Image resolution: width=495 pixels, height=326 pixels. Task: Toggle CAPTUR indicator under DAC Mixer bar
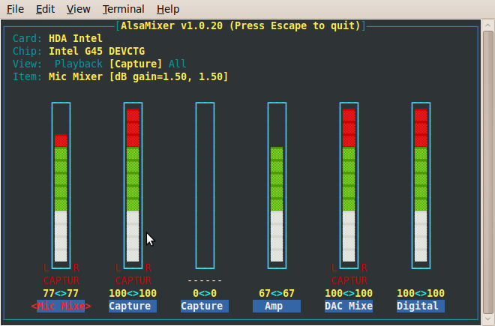[349, 280]
